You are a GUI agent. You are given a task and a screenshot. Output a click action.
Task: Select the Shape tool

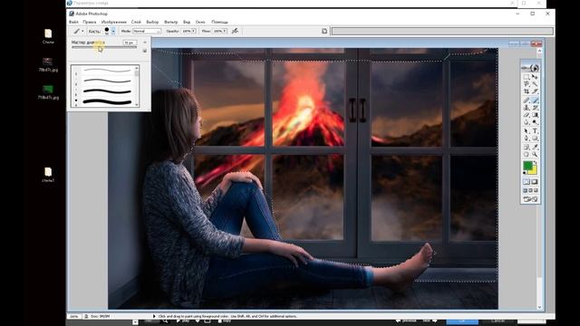coord(535,139)
